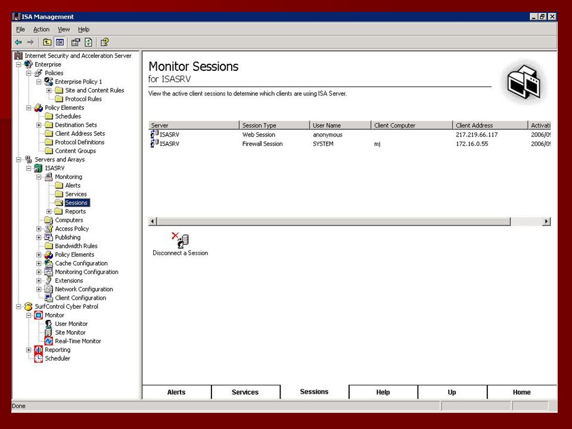572x429 pixels.
Task: Click the Disconnect a Session icon
Action: coord(180,240)
